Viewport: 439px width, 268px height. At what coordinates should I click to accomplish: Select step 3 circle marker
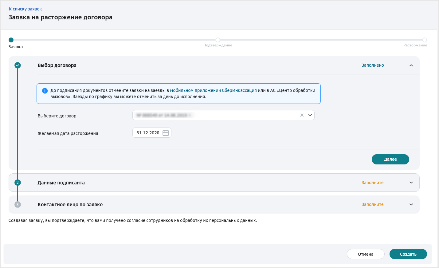point(18,204)
